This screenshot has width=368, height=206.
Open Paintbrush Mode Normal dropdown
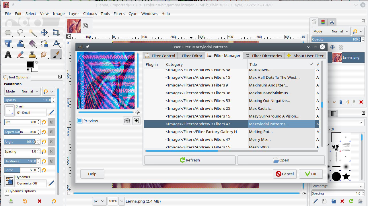[22, 91]
